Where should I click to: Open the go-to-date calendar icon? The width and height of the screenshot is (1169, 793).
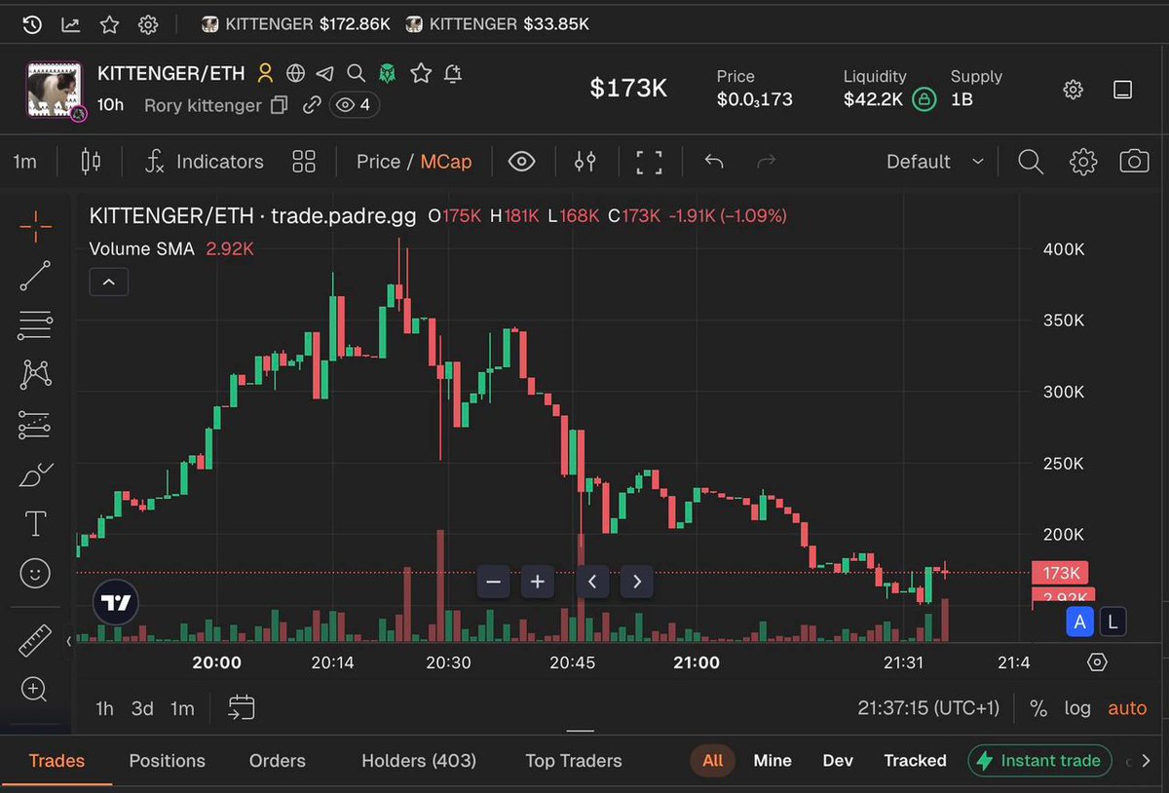point(242,707)
